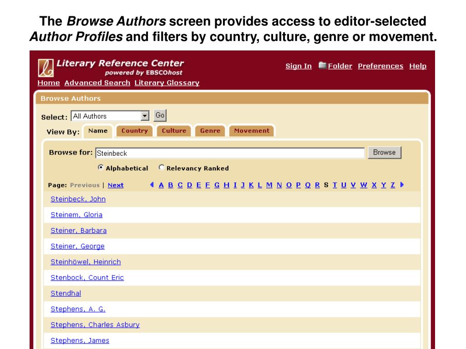
Task: Jump to authors starting with X
Action: coord(374,185)
